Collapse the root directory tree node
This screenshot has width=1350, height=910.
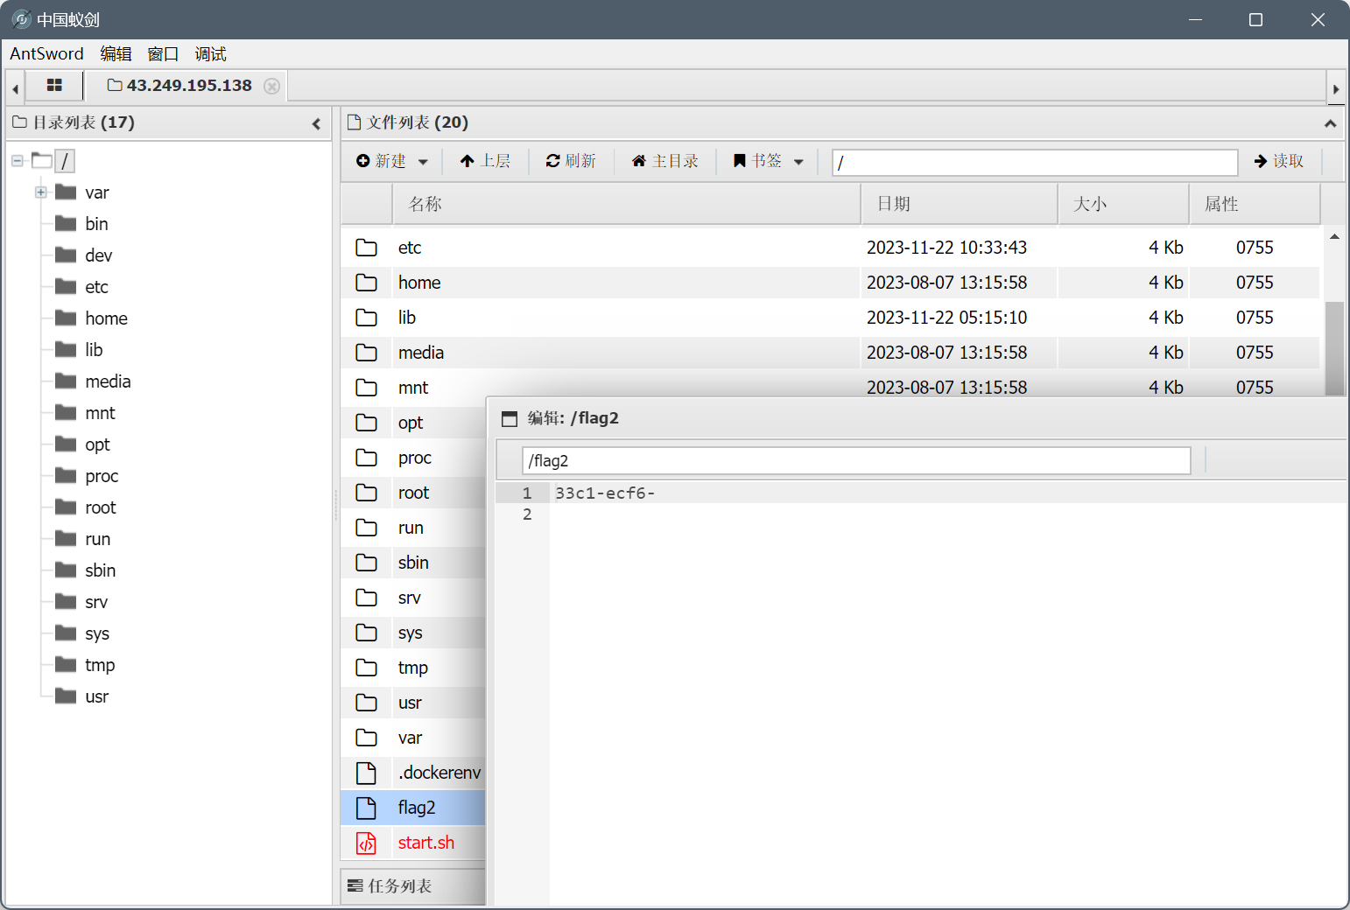pos(18,161)
